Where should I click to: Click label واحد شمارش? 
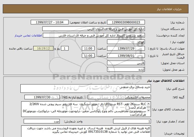73,122
